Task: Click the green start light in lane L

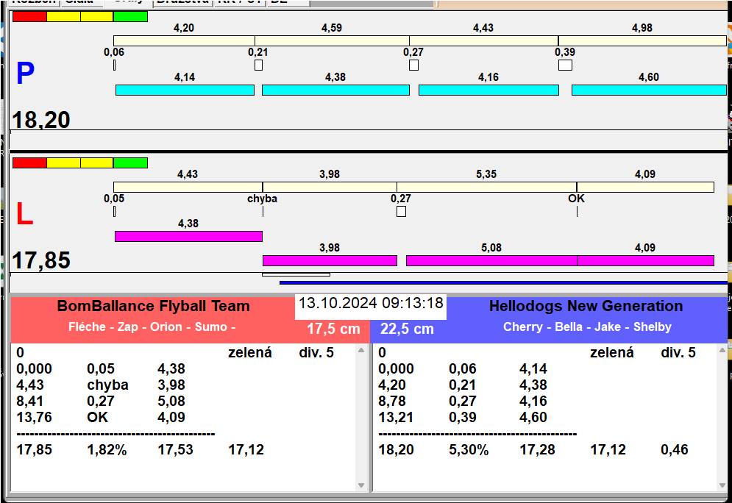Action: [x=130, y=163]
